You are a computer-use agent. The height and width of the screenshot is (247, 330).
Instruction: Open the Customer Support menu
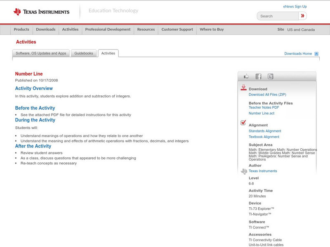[x=177, y=30]
